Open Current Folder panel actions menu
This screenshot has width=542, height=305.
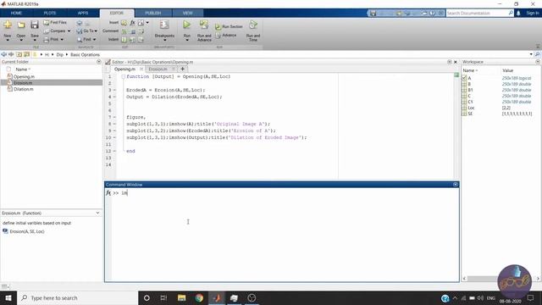[99, 62]
